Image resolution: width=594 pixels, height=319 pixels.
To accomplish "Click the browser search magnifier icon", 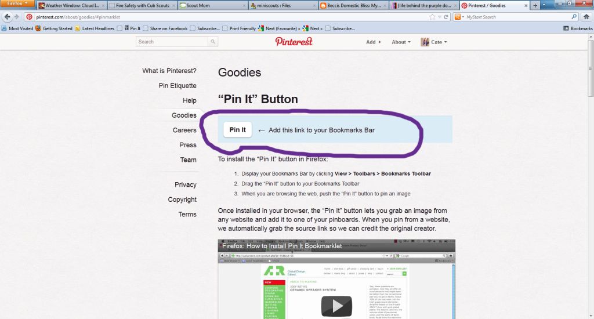I will 574,17.
